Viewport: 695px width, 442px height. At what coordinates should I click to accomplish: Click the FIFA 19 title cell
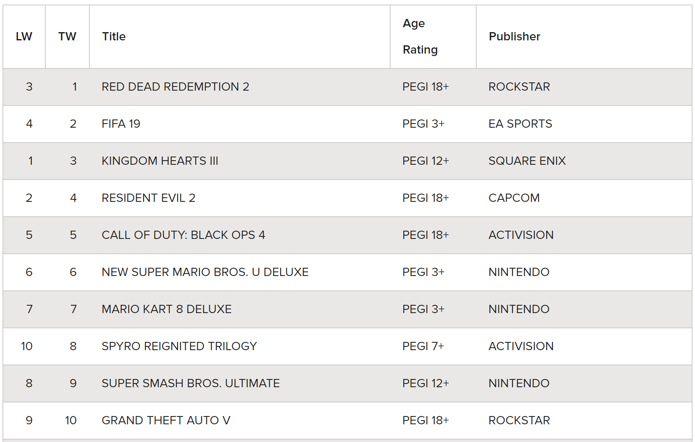tap(239, 124)
